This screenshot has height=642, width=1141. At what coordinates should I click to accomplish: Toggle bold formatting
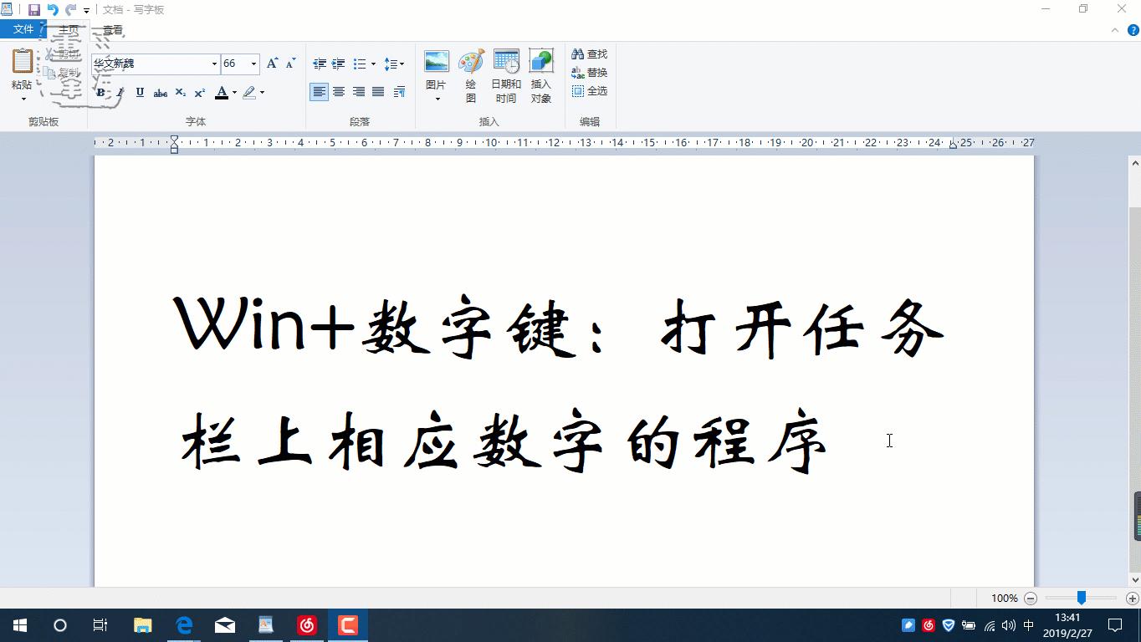coord(100,93)
